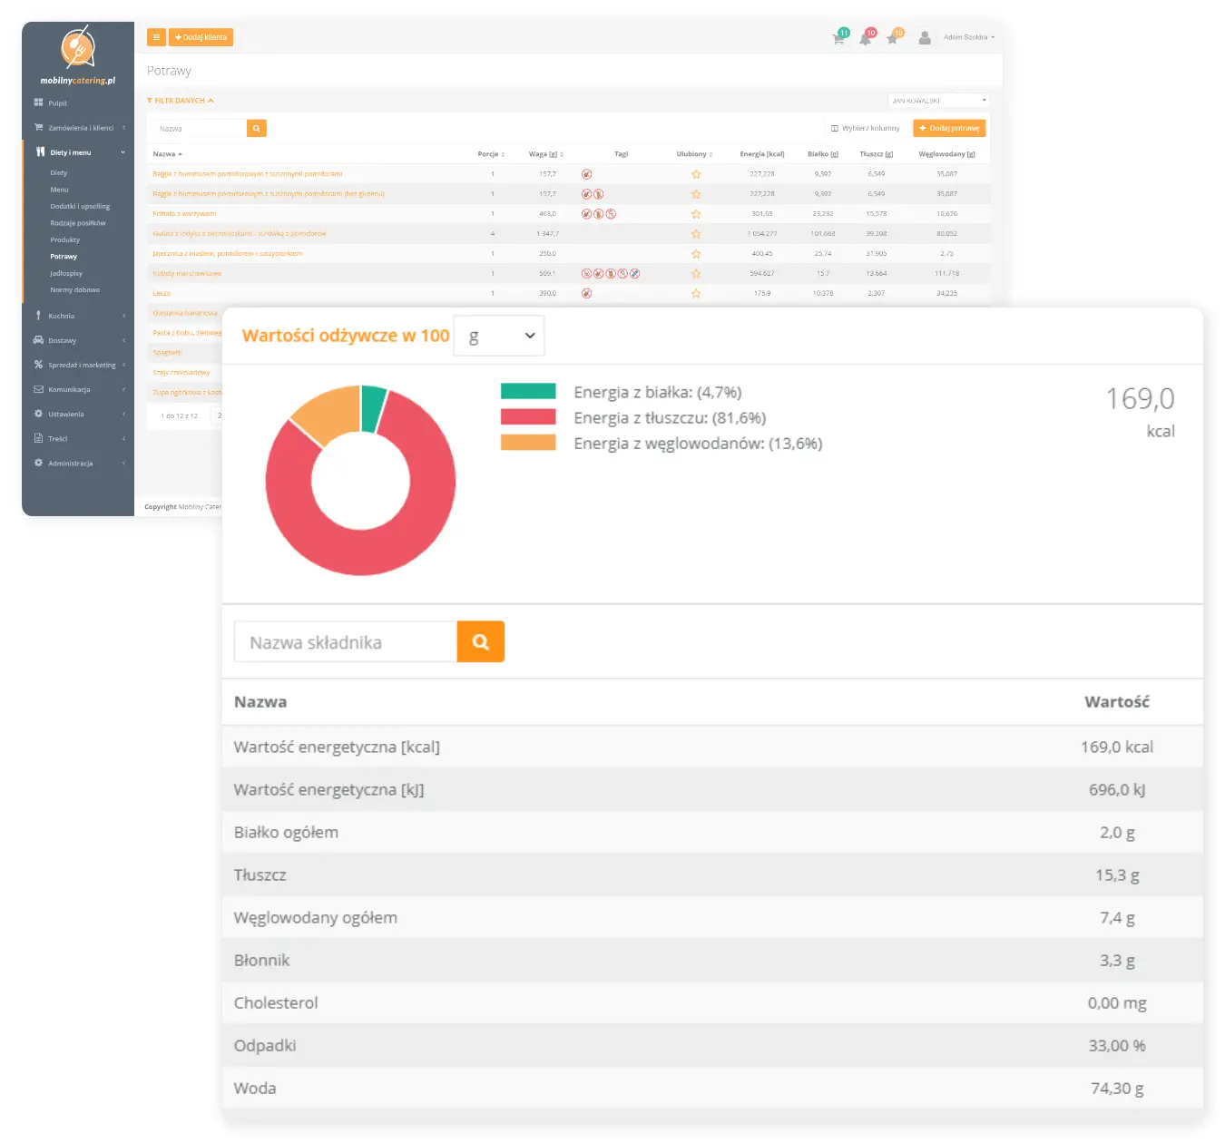This screenshot has height=1143, width=1225.
Task: Toggle favorite star for Gulasz z indyka row
Action: pyautogui.click(x=696, y=234)
